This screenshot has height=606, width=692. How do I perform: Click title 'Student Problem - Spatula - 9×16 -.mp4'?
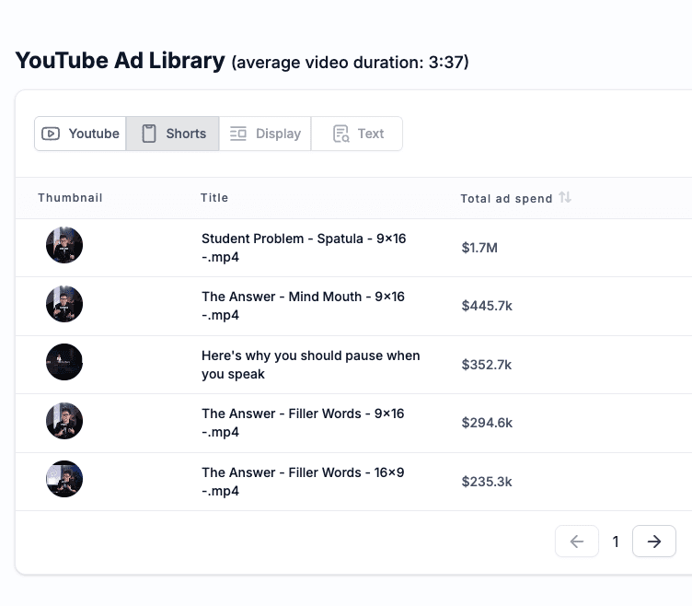(x=304, y=248)
